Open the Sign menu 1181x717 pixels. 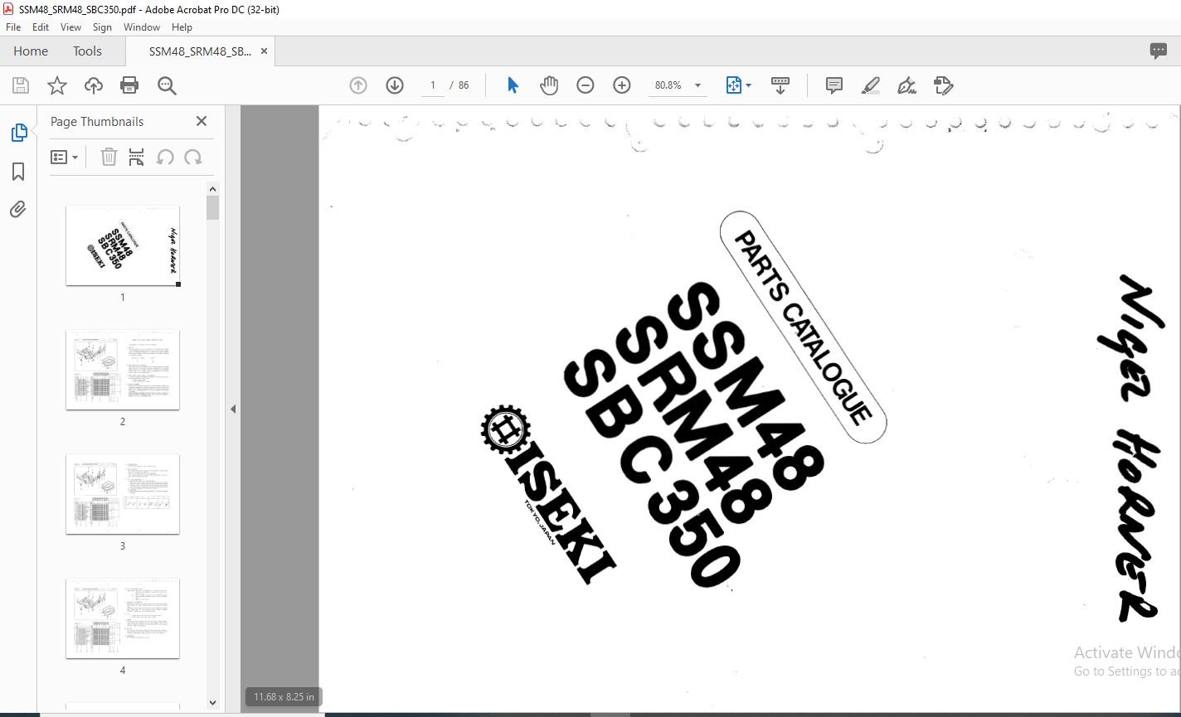[102, 27]
